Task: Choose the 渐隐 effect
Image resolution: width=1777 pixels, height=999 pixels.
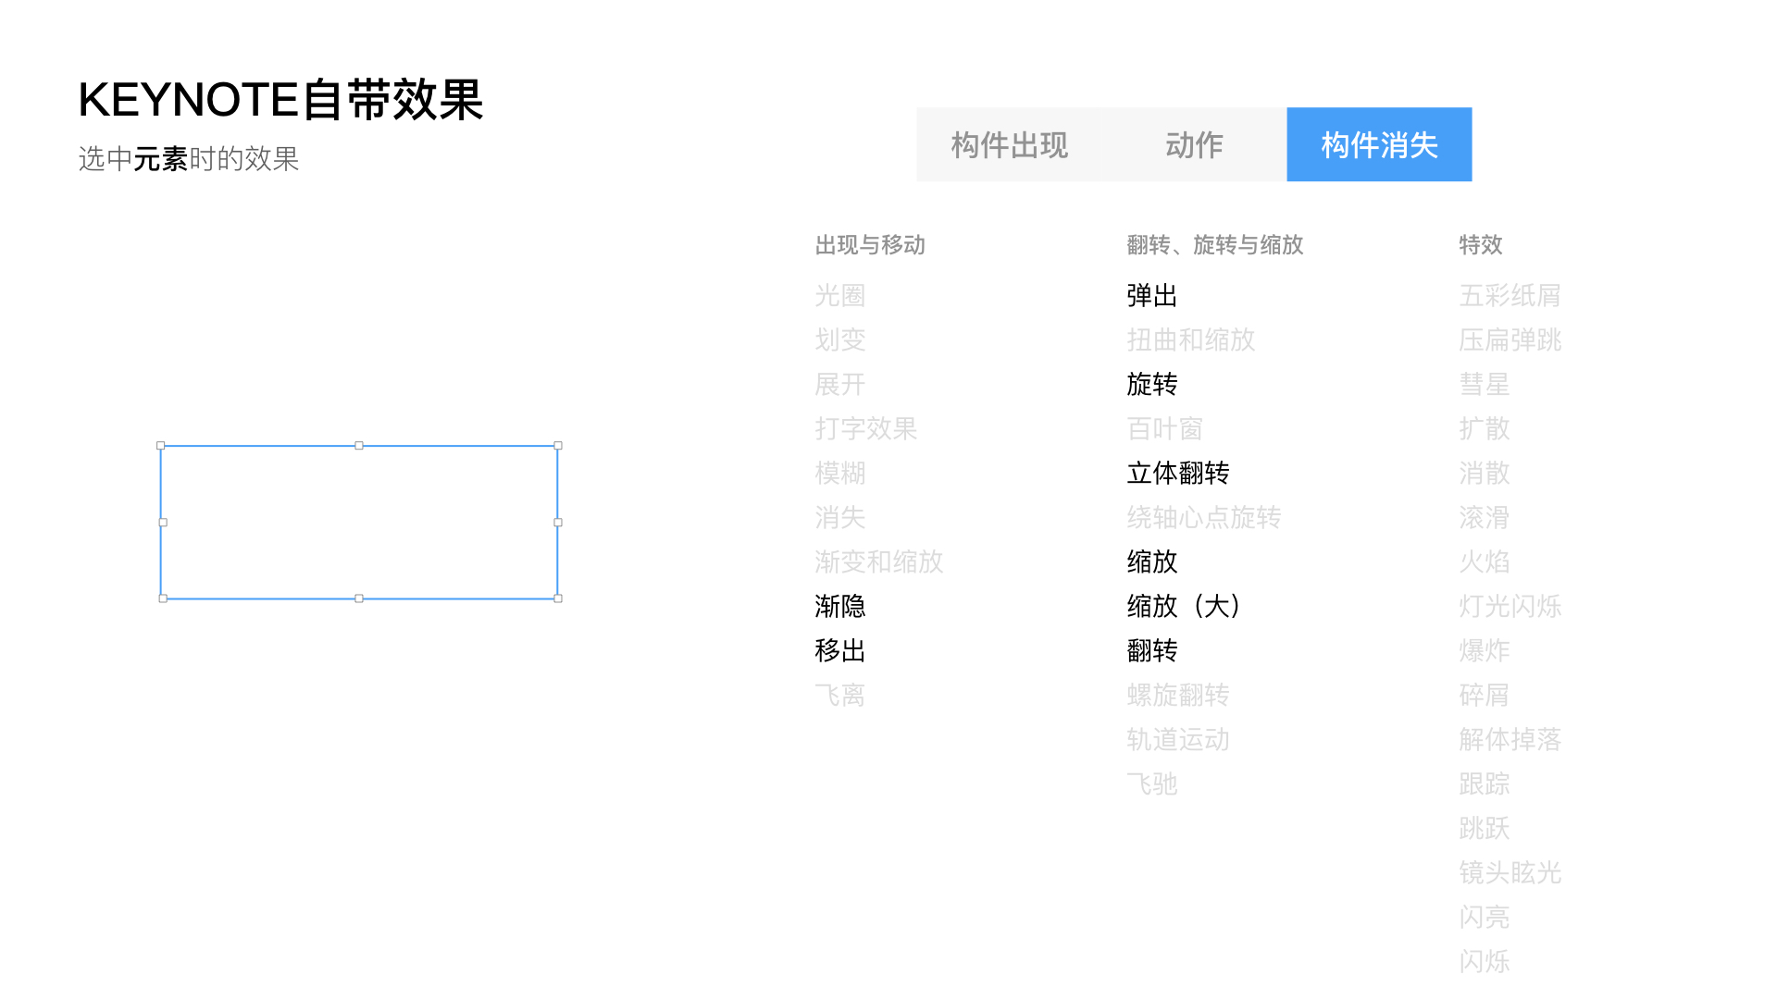Action: point(839,606)
